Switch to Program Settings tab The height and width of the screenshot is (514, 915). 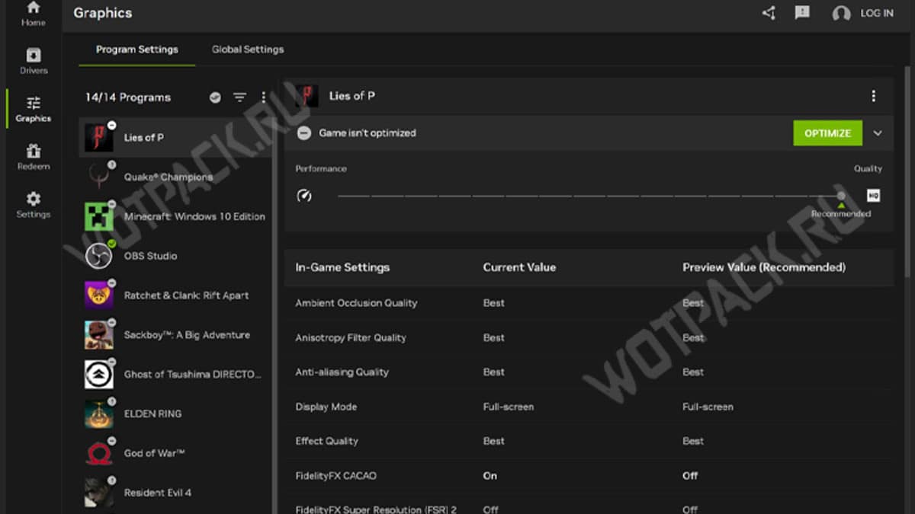point(137,49)
